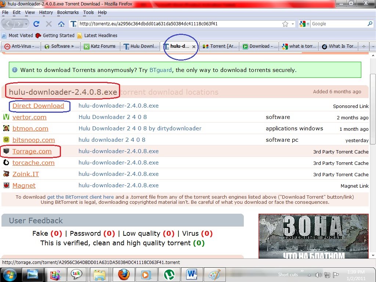Click 'Hulu Downloader 2 4 0 8 by dirtydownloader'
Viewport: 376px width, 282px height.
click(140, 129)
